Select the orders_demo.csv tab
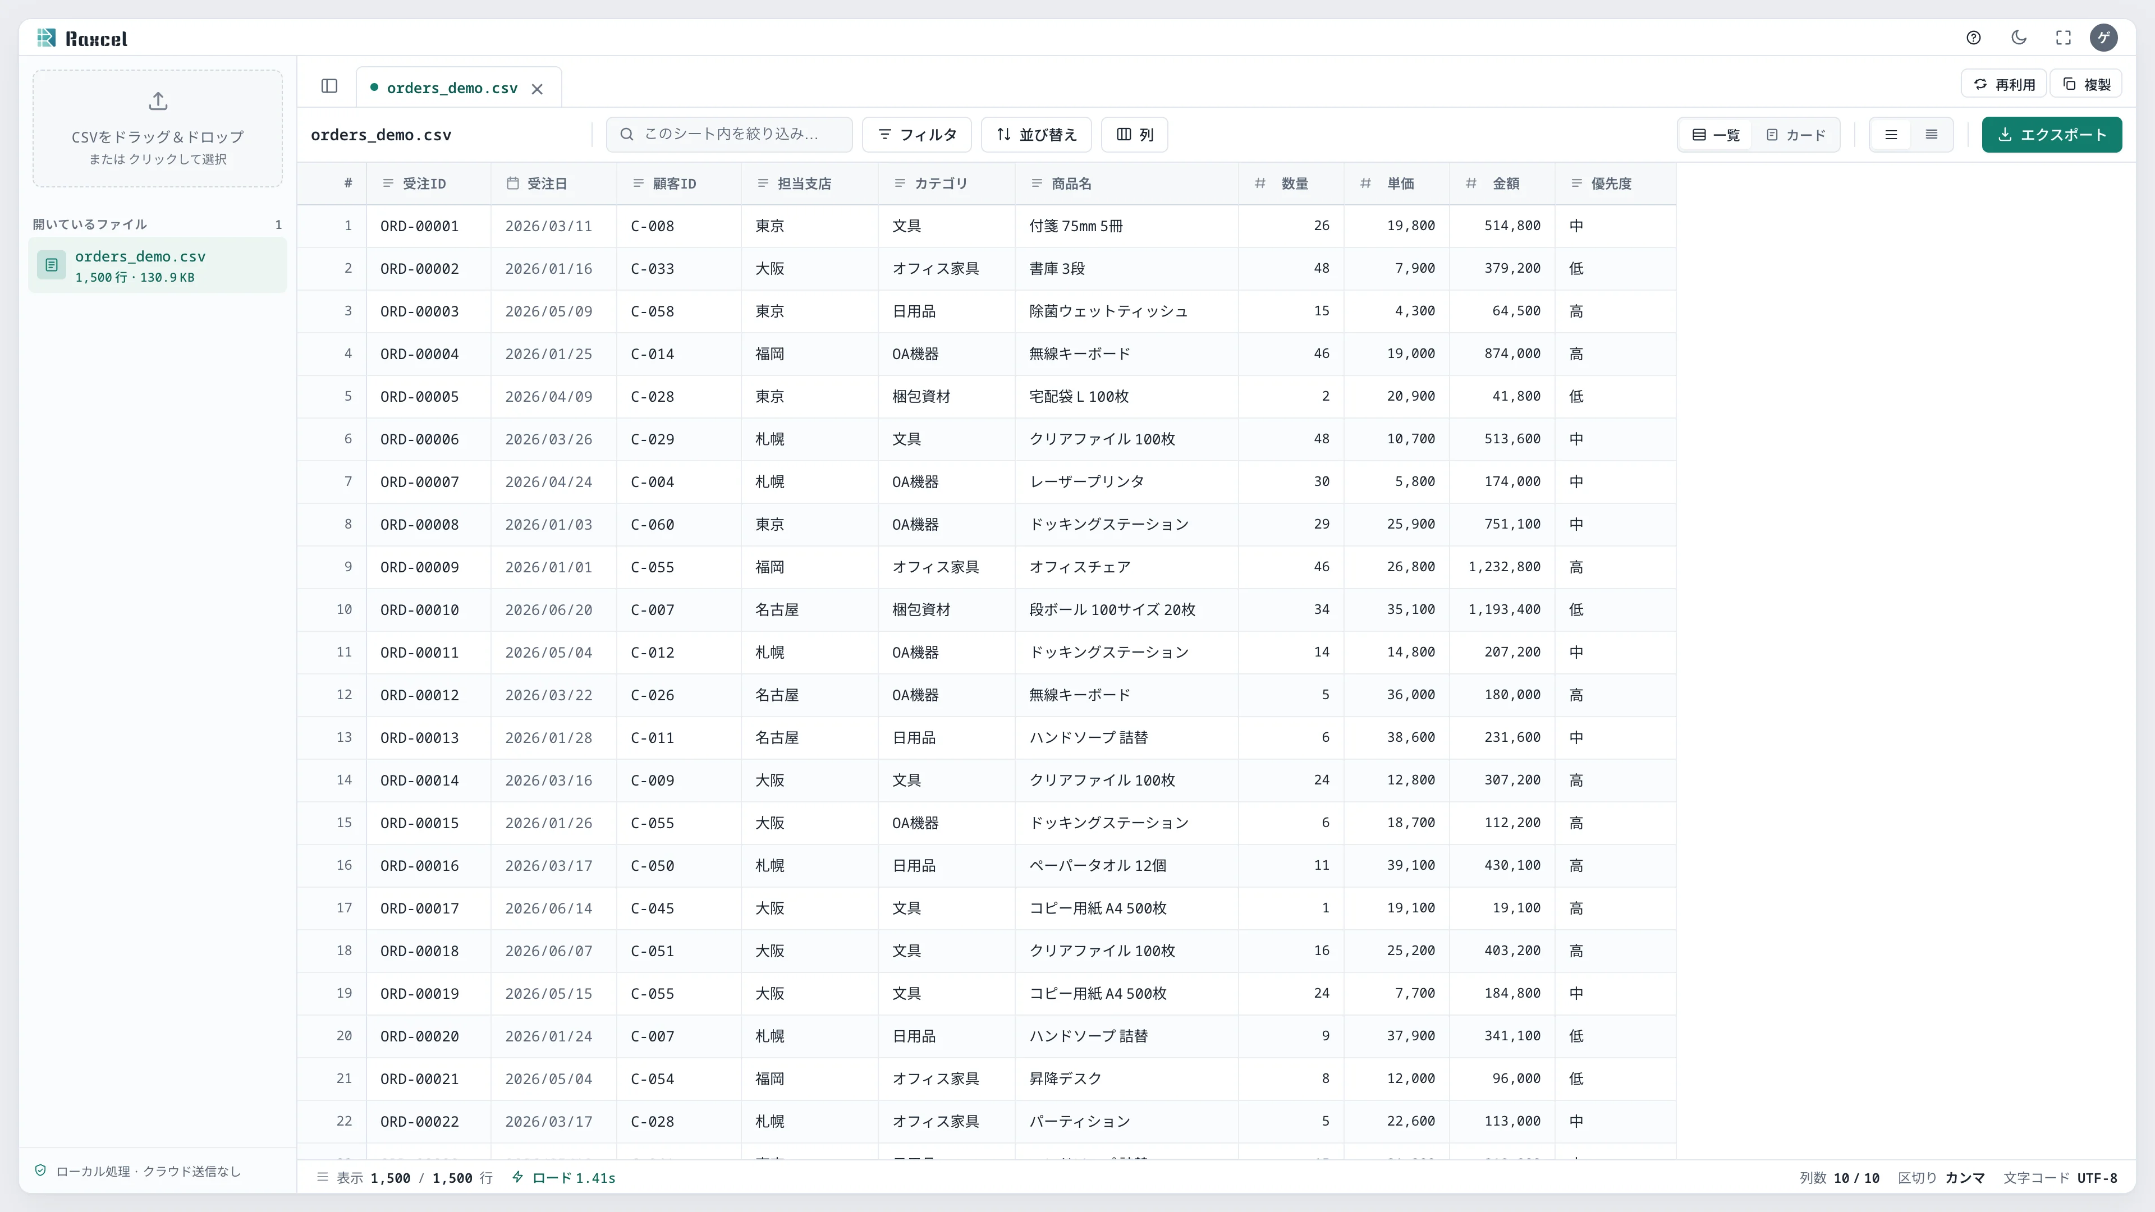 coord(458,88)
